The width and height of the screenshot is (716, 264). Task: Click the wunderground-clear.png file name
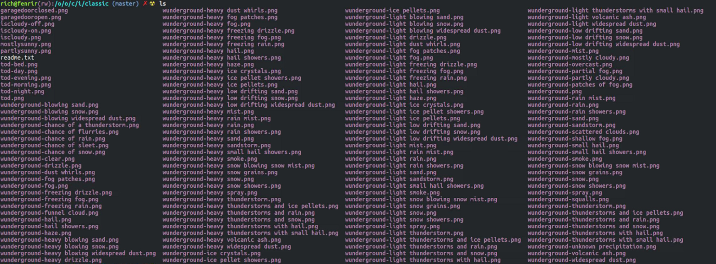pos(38,159)
